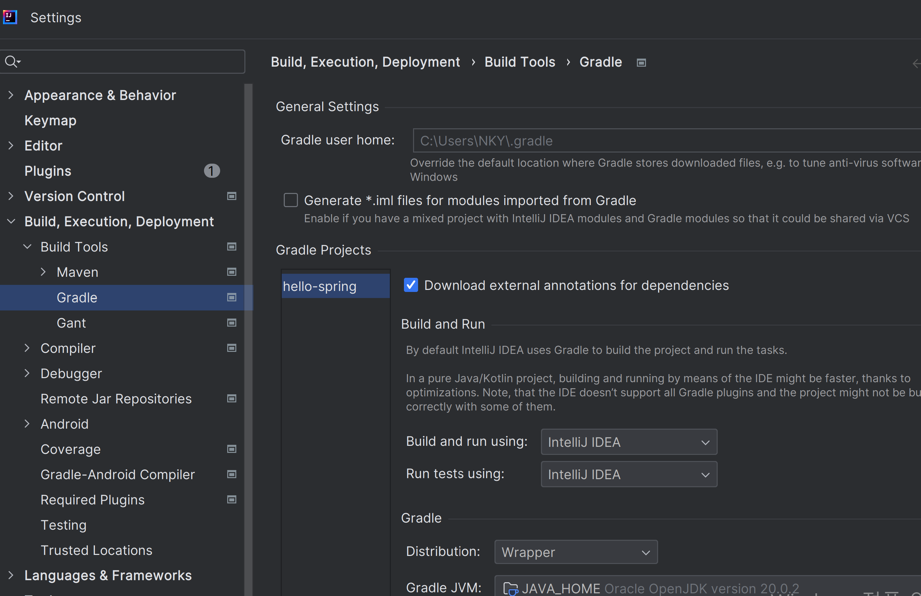Click project icon next to Required Plugins
The height and width of the screenshot is (596, 921).
(232, 500)
